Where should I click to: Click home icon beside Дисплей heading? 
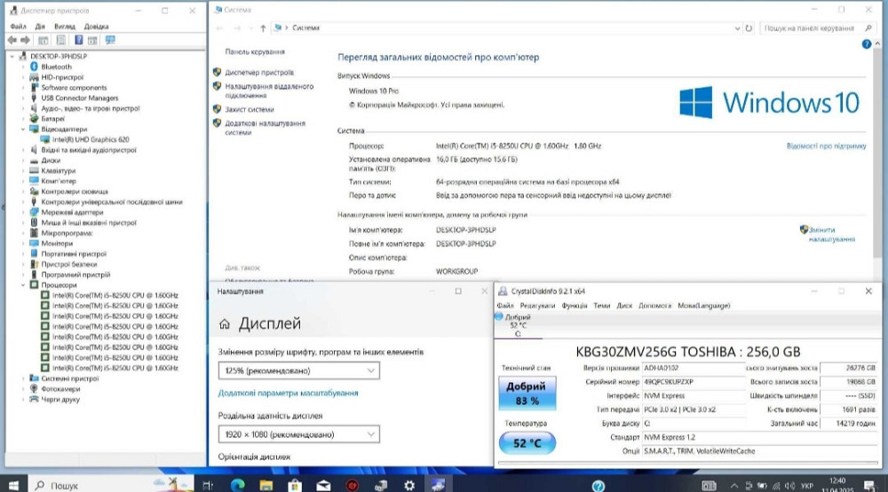pyautogui.click(x=225, y=324)
